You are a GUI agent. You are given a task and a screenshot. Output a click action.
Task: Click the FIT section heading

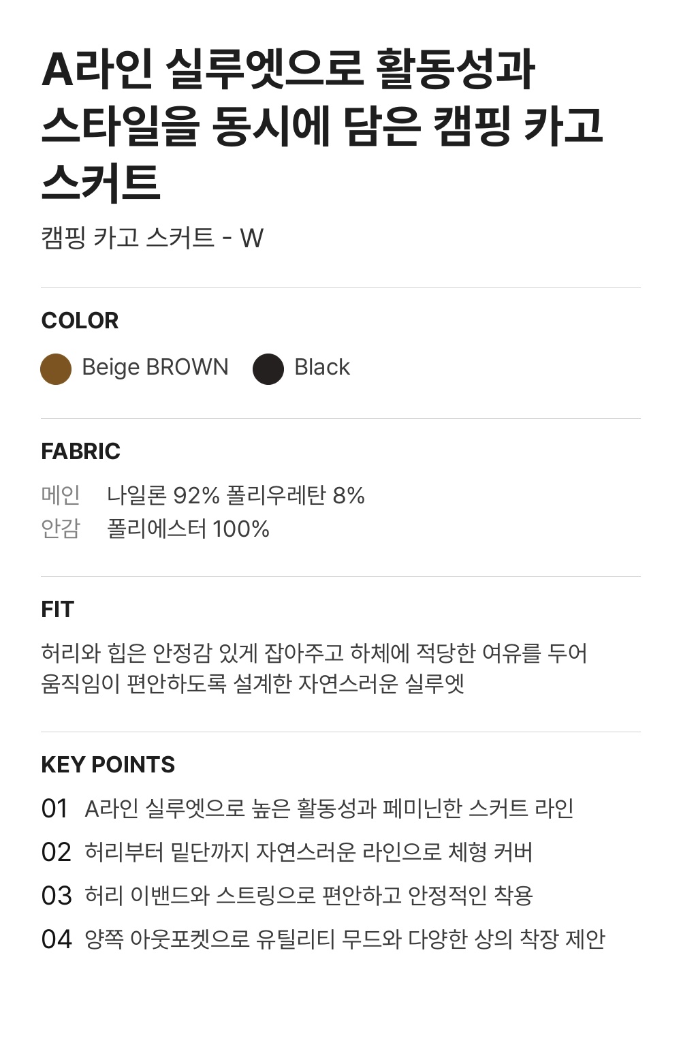pyautogui.click(x=57, y=609)
